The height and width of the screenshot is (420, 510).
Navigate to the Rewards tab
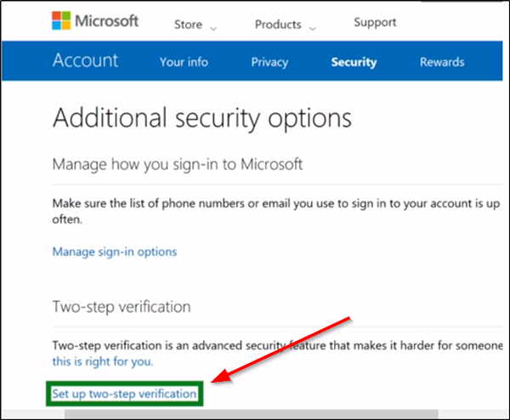tap(442, 62)
